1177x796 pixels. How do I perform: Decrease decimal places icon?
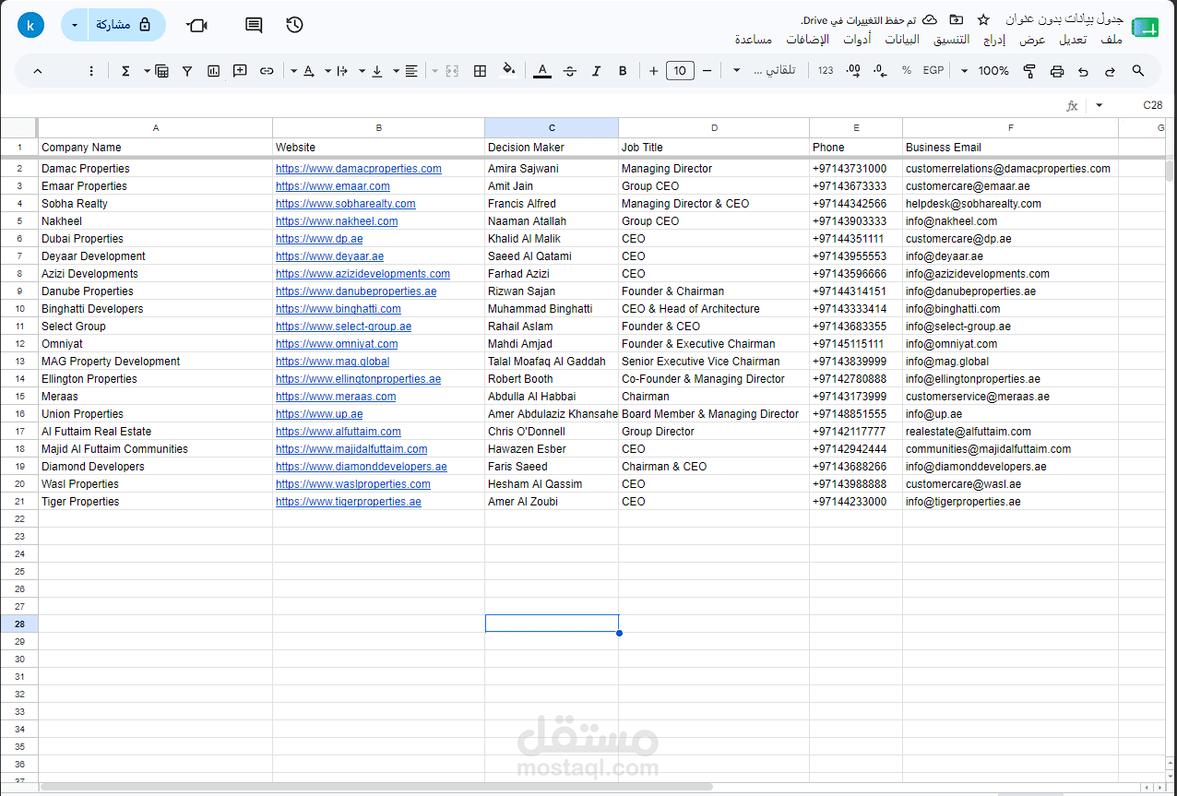[x=880, y=71]
